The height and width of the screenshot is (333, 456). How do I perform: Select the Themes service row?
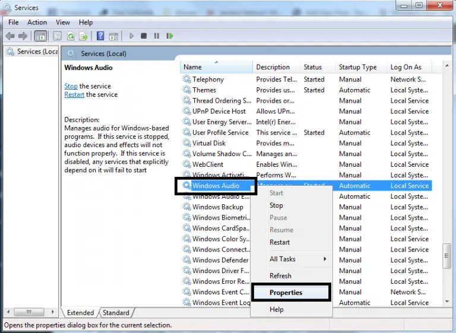pyautogui.click(x=306, y=90)
